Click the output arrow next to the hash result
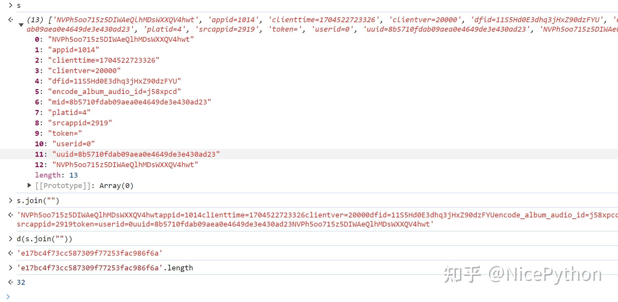This screenshot has width=618, height=302. coord(10,253)
